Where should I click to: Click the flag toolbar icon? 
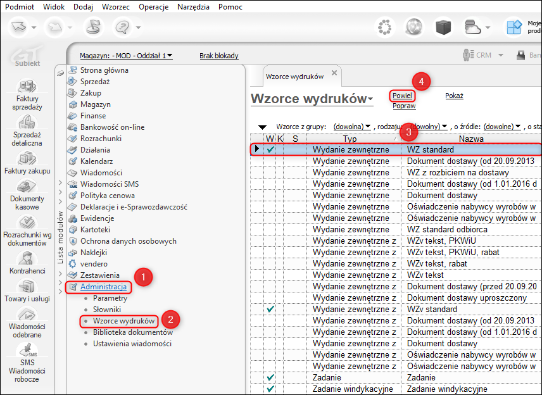click(x=93, y=27)
